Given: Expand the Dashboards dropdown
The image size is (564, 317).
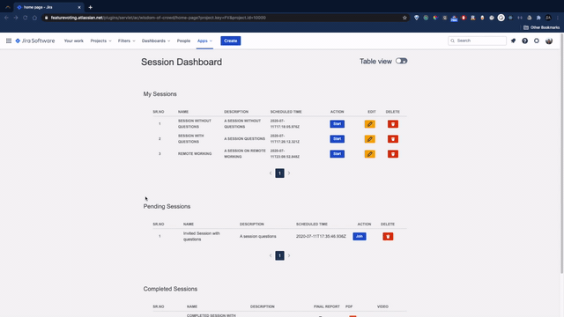Looking at the screenshot, I should tap(156, 41).
